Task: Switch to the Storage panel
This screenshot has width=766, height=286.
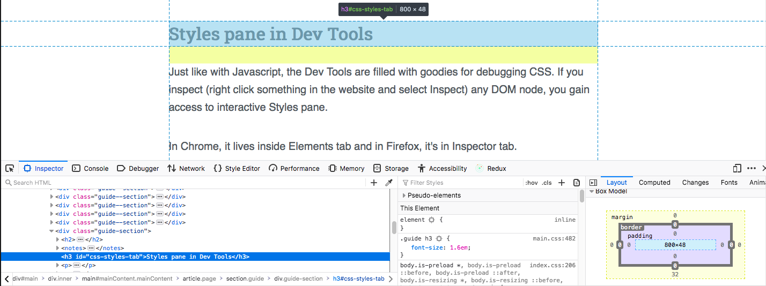Action: pyautogui.click(x=391, y=168)
